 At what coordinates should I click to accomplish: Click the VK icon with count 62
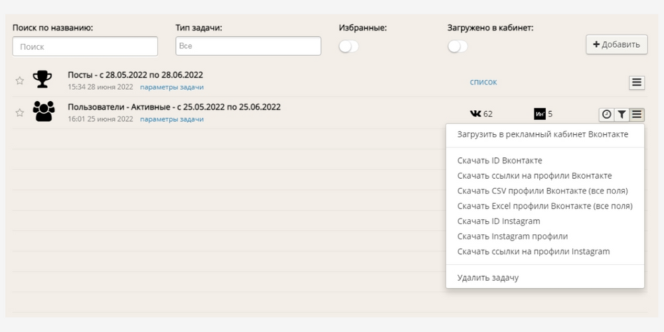[x=475, y=114]
